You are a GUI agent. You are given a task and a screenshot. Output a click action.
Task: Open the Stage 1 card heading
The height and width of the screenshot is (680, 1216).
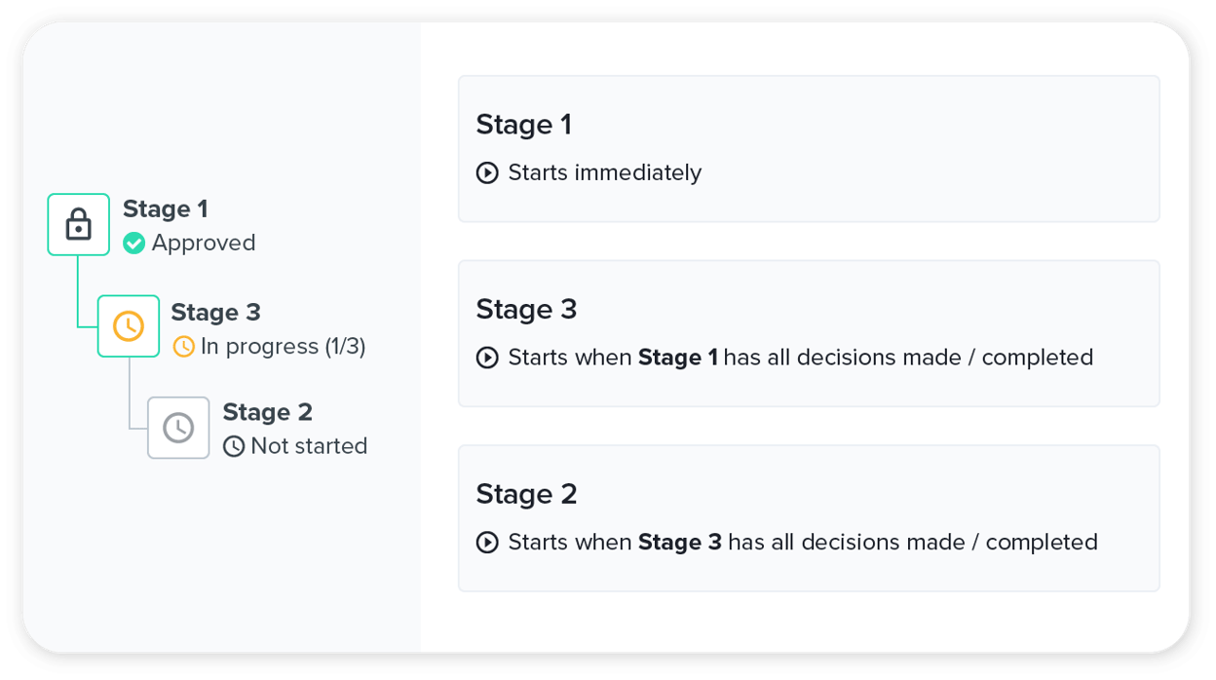pyautogui.click(x=523, y=125)
